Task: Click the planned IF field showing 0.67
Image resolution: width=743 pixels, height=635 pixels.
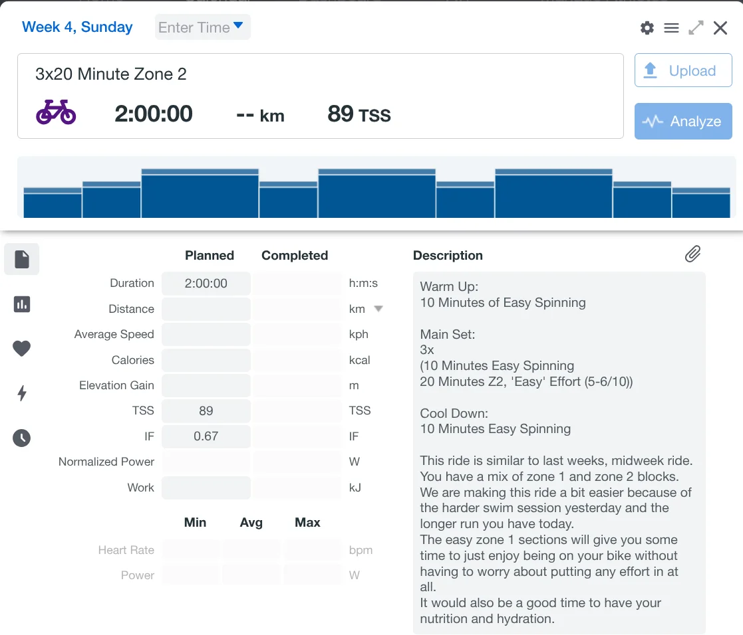Action: pos(206,436)
